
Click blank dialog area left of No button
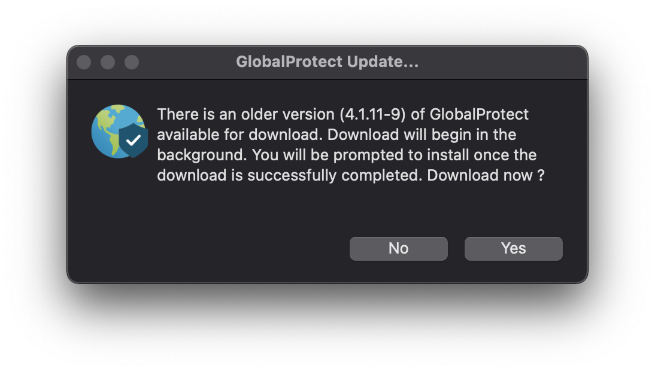[x=209, y=248]
